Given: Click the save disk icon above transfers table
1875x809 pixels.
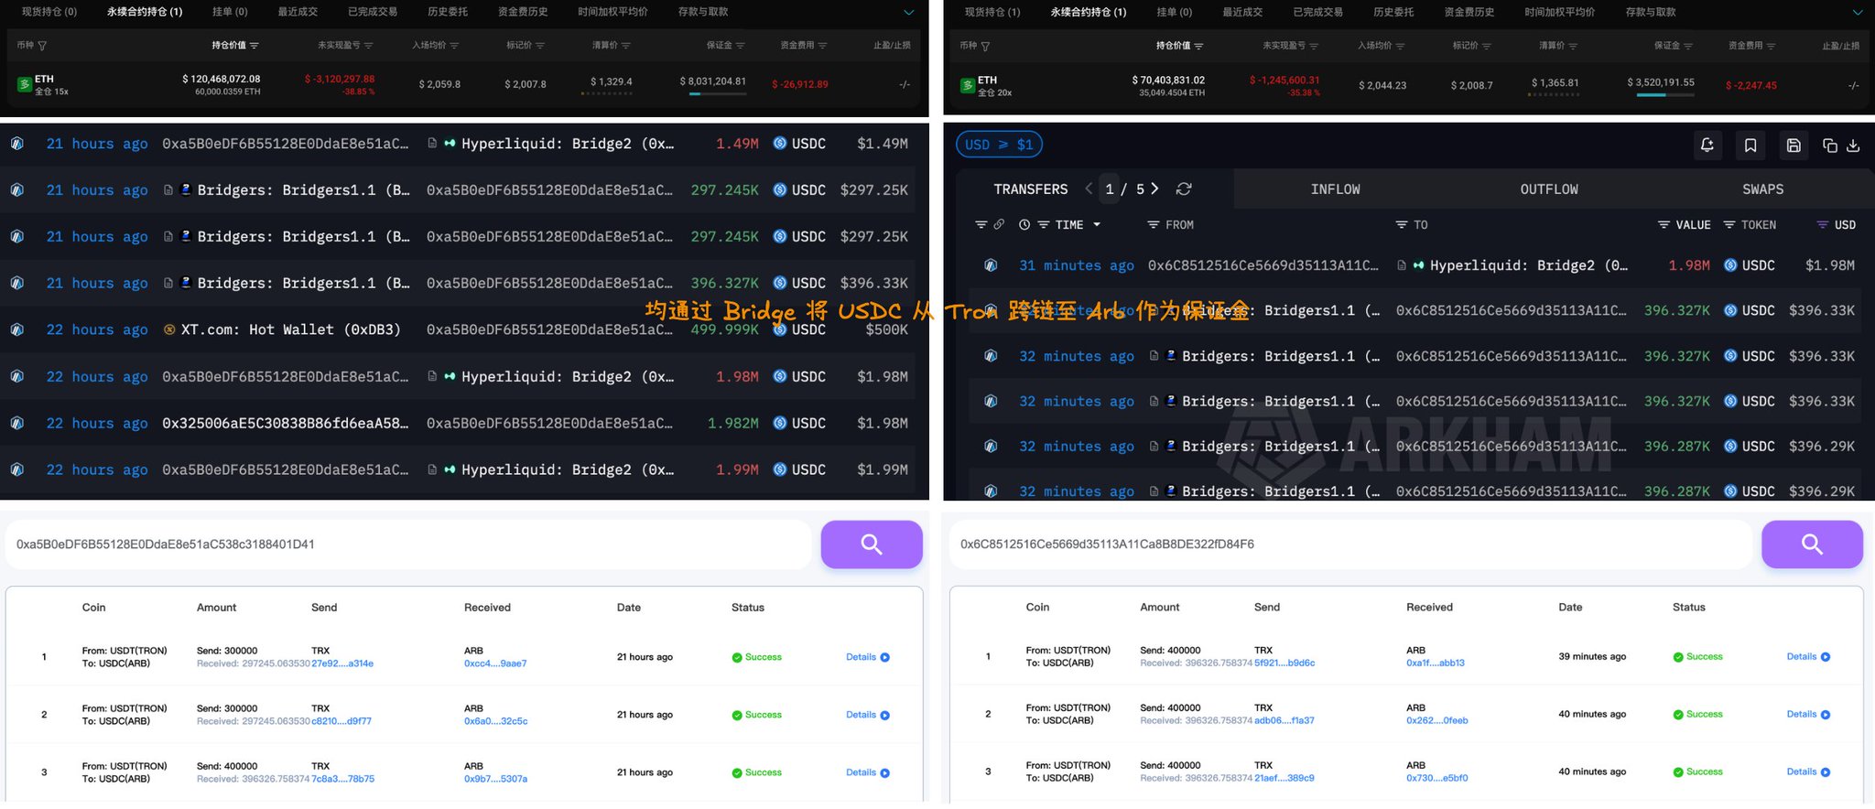Looking at the screenshot, I should tap(1793, 145).
